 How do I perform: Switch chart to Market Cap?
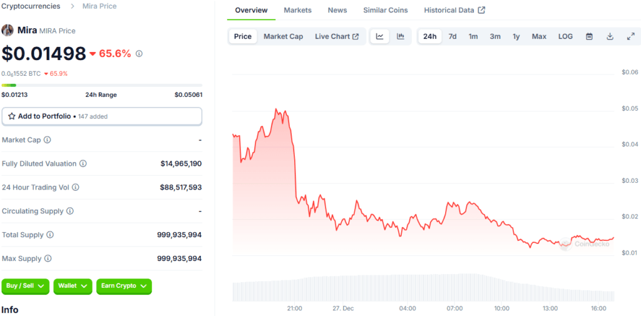tap(284, 36)
